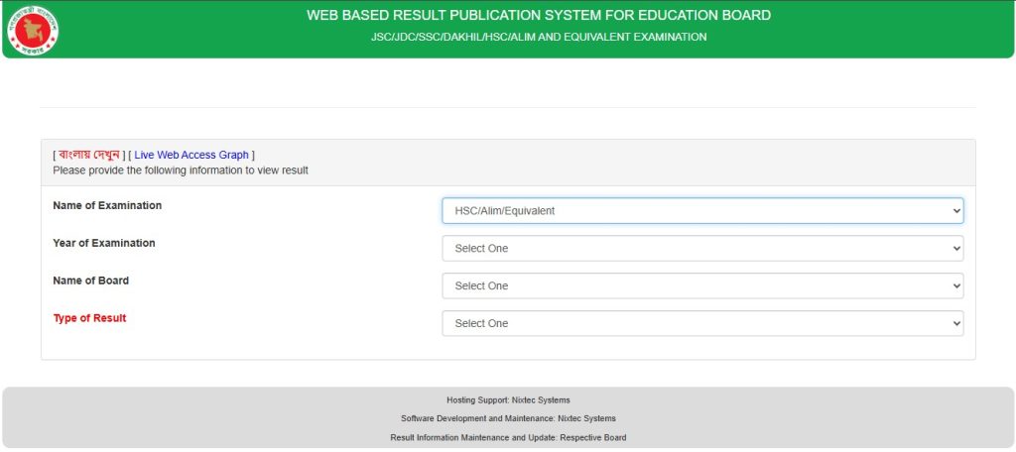Click 'Software Development and Maintenance' footer text
The height and width of the screenshot is (452, 1016).
click(x=508, y=418)
